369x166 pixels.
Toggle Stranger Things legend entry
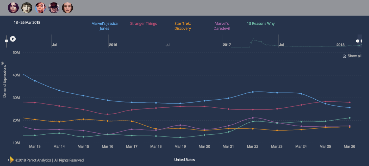tap(143, 24)
